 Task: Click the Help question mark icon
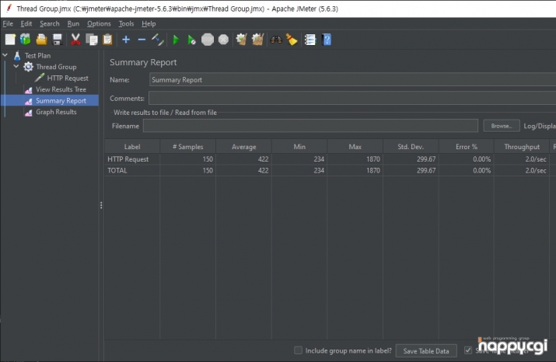327,40
